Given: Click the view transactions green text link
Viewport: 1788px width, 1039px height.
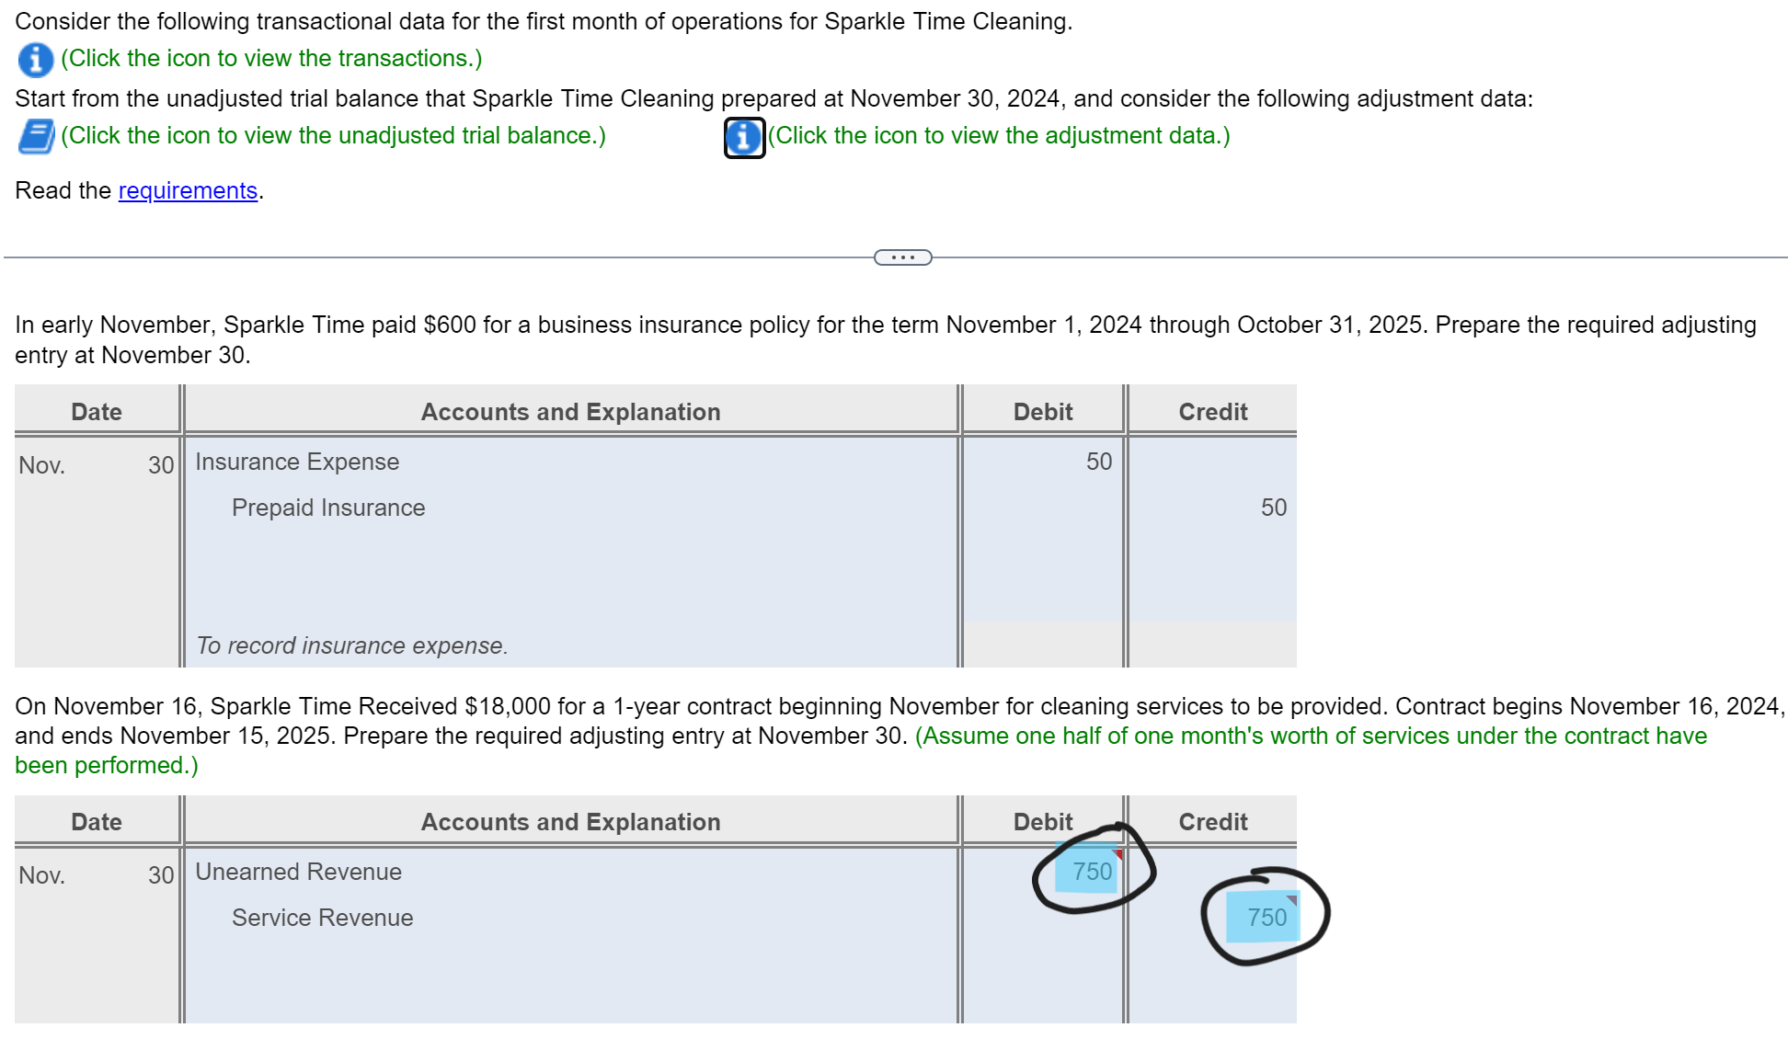Looking at the screenshot, I should pyautogui.click(x=269, y=58).
